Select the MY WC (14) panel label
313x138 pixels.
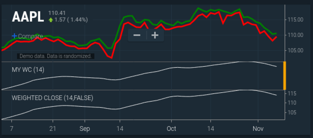28,70
